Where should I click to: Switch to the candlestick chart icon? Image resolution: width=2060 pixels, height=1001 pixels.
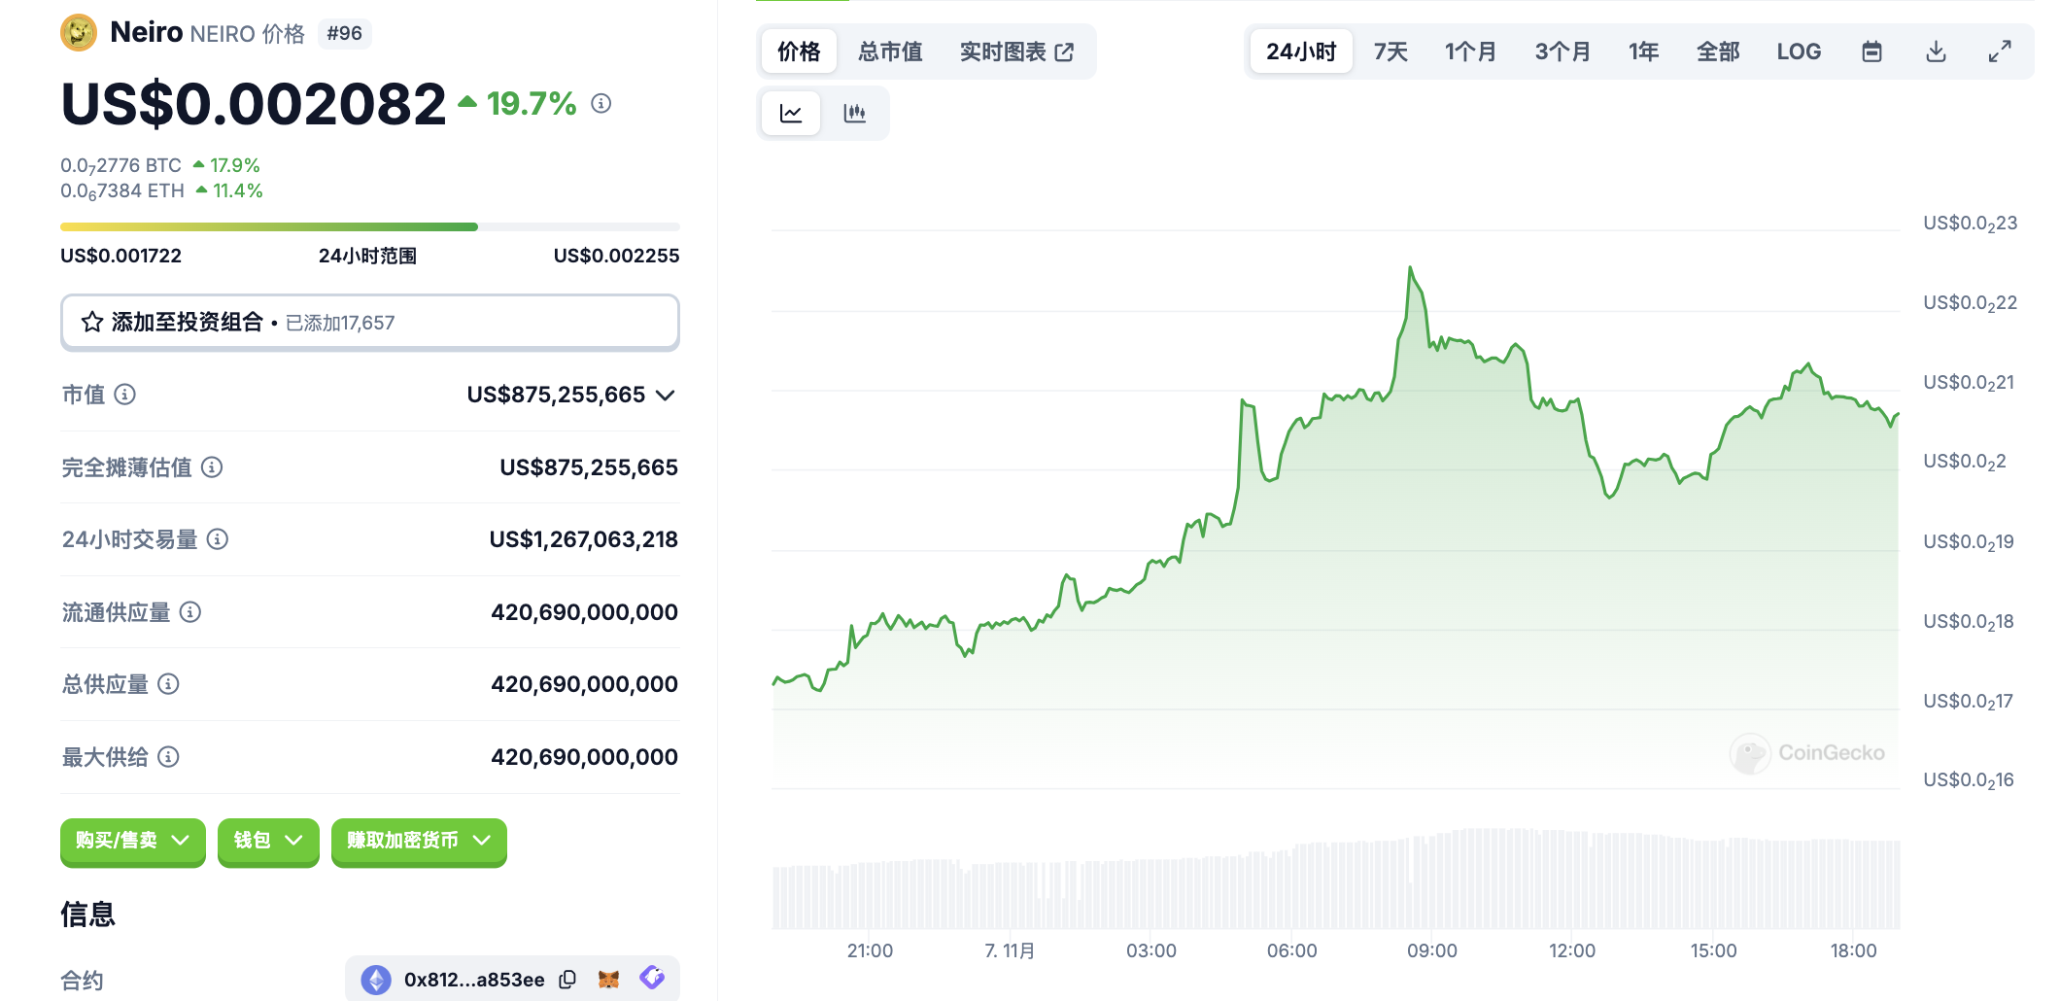coord(854,114)
